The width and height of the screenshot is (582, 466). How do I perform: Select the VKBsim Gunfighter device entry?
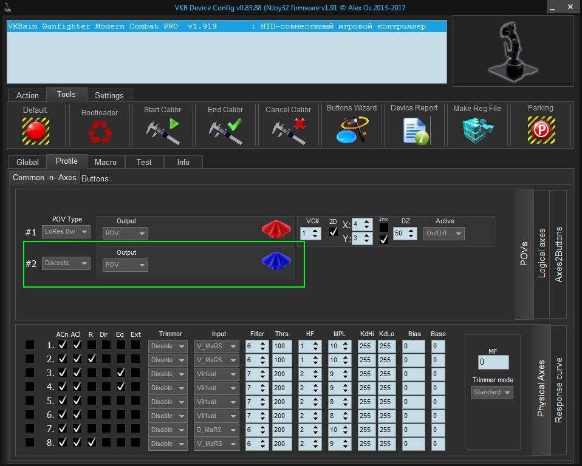(227, 26)
